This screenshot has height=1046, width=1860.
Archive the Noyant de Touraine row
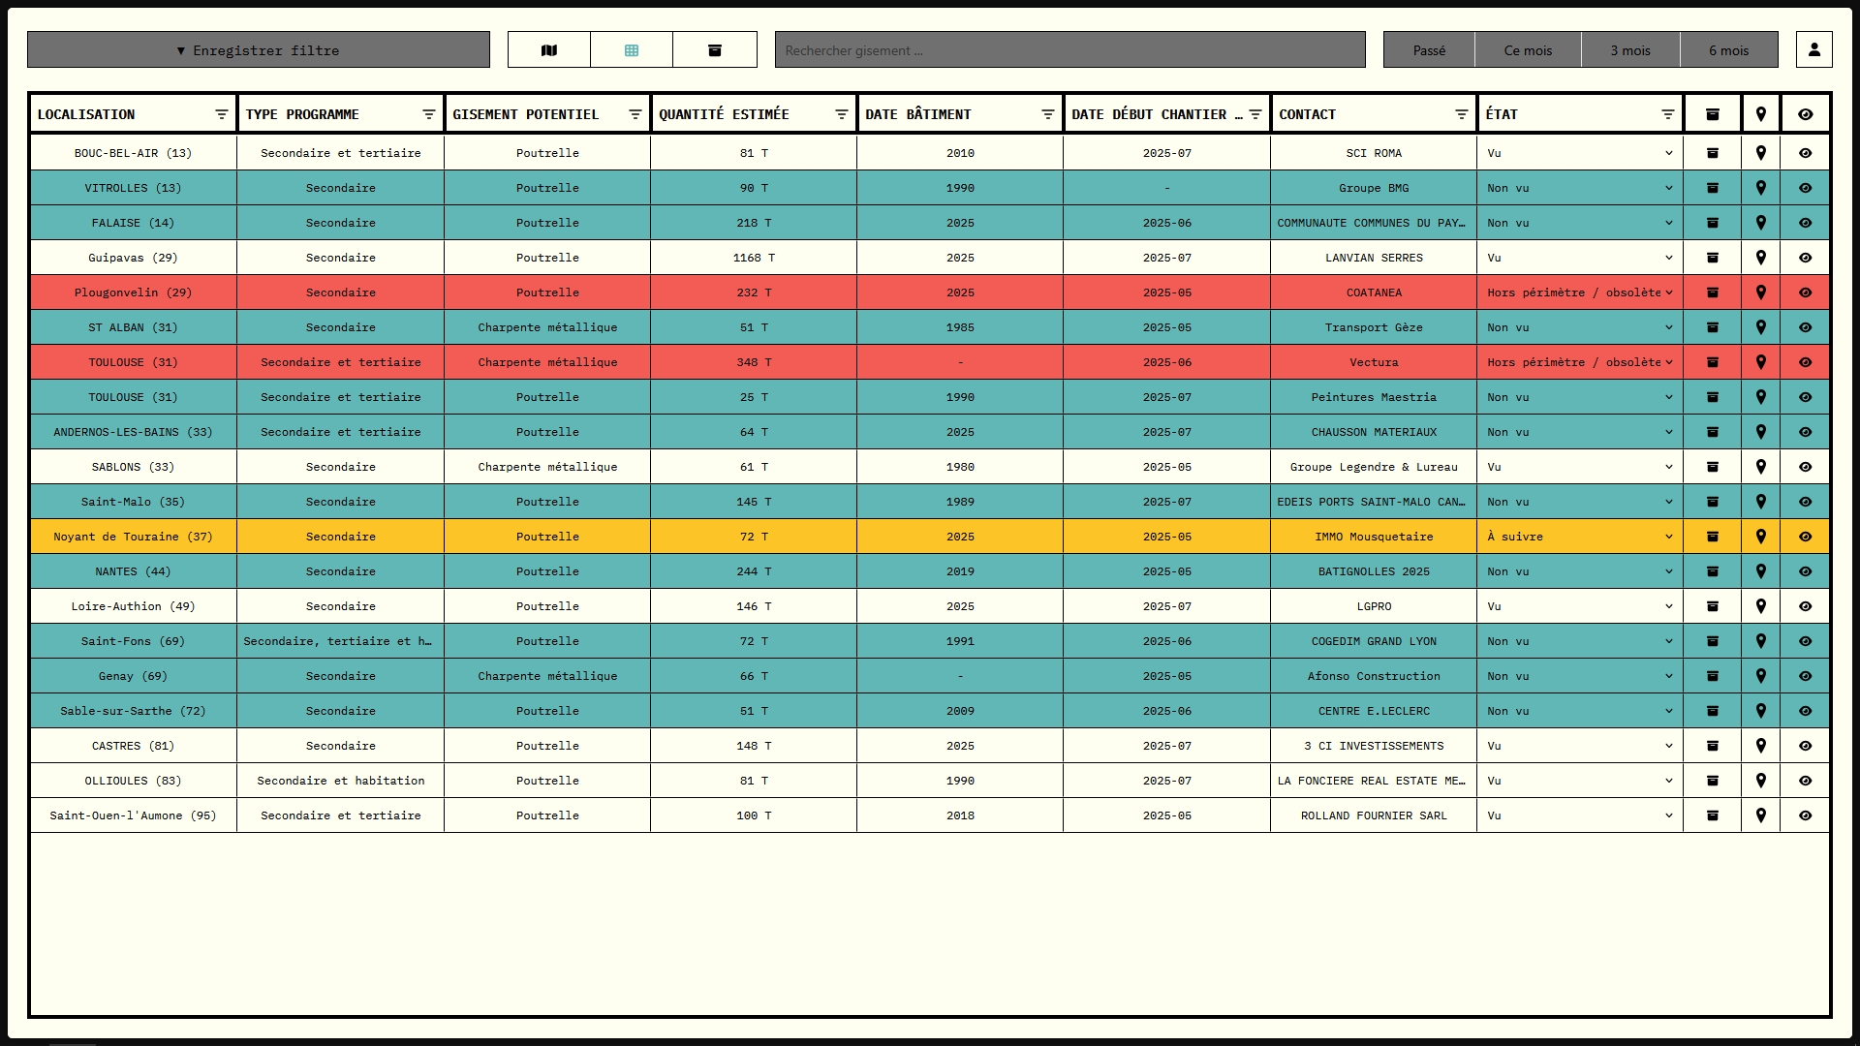point(1712,537)
